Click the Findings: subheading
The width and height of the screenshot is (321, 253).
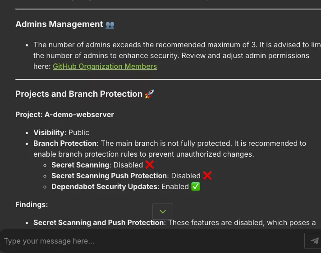[32, 204]
